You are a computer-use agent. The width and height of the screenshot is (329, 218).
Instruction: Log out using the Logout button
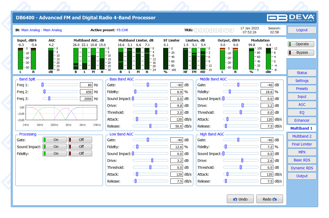[302, 30]
